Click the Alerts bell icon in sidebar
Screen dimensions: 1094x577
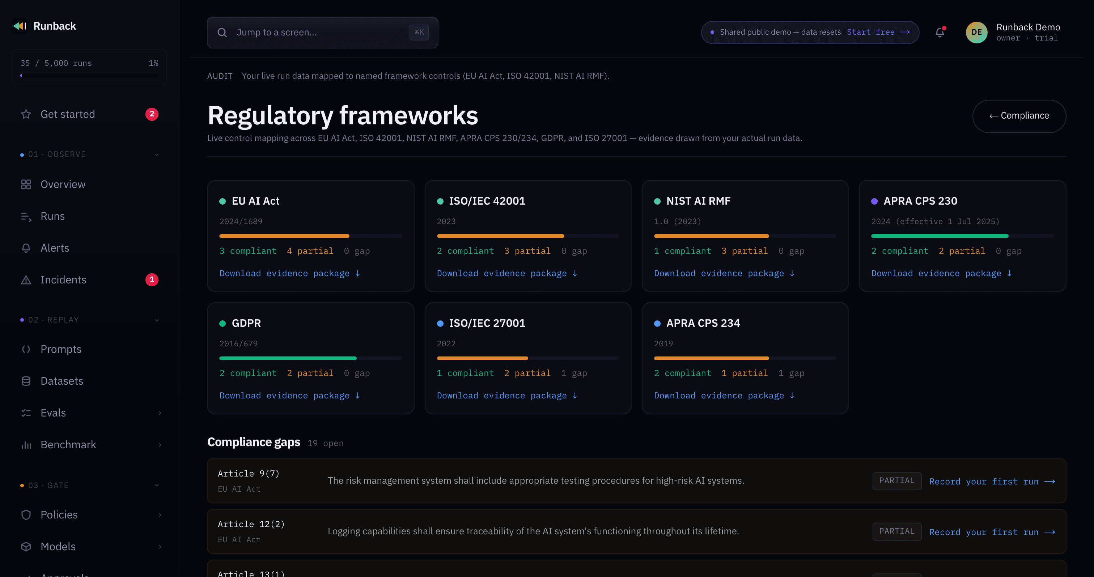pos(26,248)
